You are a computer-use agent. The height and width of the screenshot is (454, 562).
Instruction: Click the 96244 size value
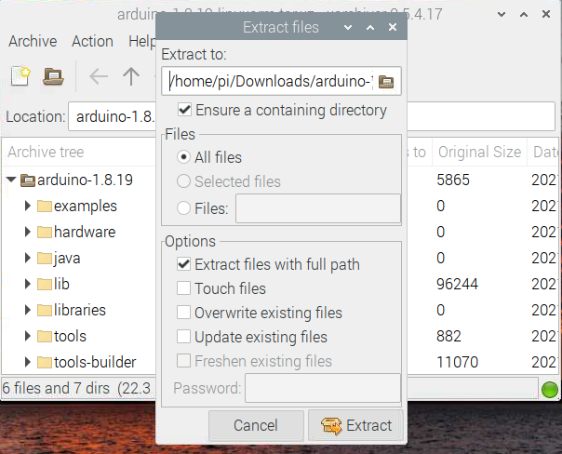click(457, 284)
